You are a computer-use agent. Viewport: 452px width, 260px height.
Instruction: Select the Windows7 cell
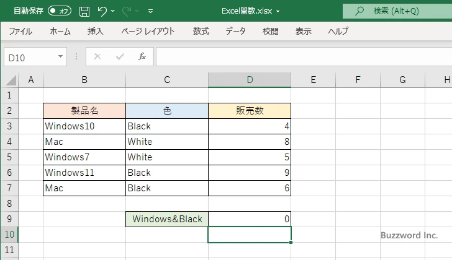(84, 157)
